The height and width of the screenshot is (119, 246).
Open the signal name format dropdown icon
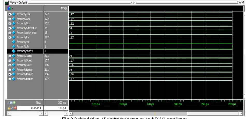click(10, 8)
